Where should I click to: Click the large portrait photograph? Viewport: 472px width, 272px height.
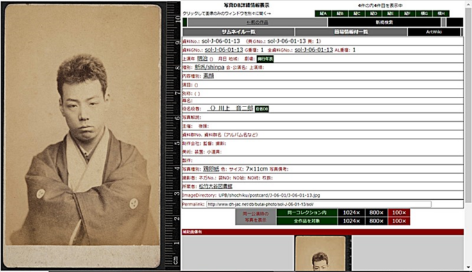coord(82,135)
